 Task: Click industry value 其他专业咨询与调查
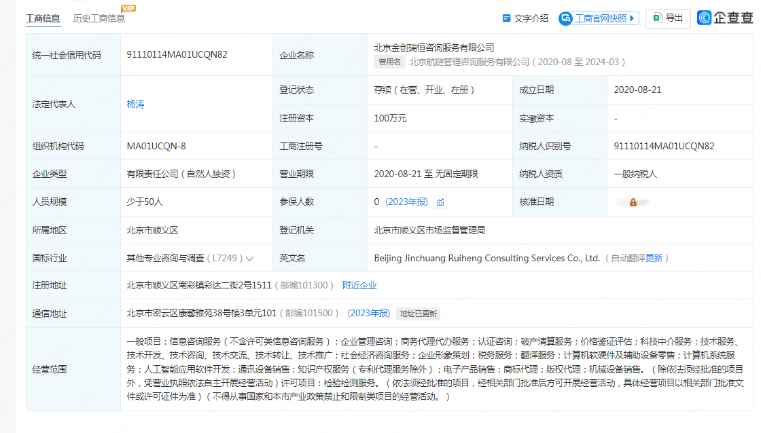tap(165, 259)
